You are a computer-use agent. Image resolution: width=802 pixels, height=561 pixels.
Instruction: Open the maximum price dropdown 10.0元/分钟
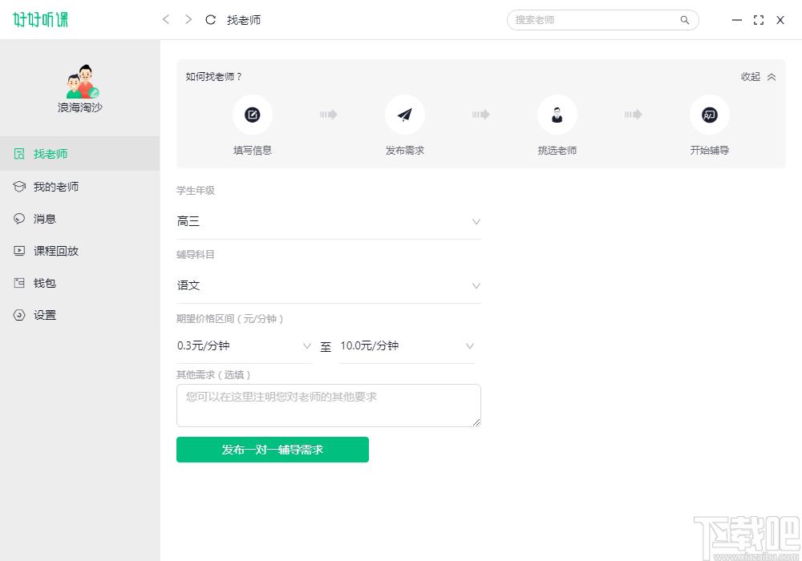pos(407,346)
